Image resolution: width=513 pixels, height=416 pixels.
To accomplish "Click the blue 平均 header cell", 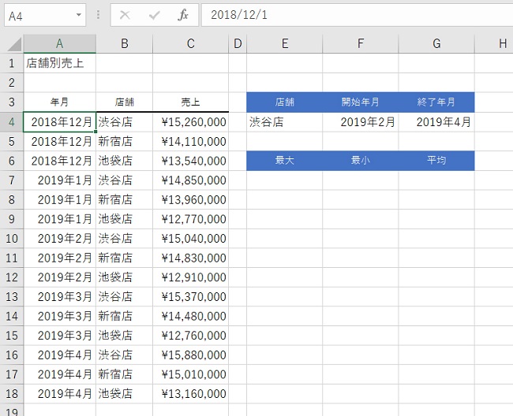I will point(436,161).
